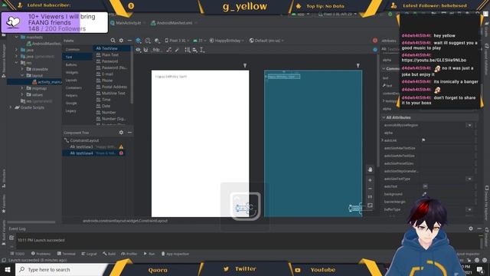Open Component Tree settings gear
This screenshot has height=276, width=490.
[121, 133]
